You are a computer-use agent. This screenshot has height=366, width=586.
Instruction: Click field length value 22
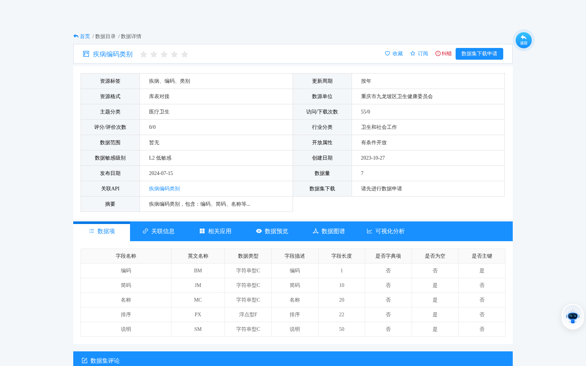[342, 314]
